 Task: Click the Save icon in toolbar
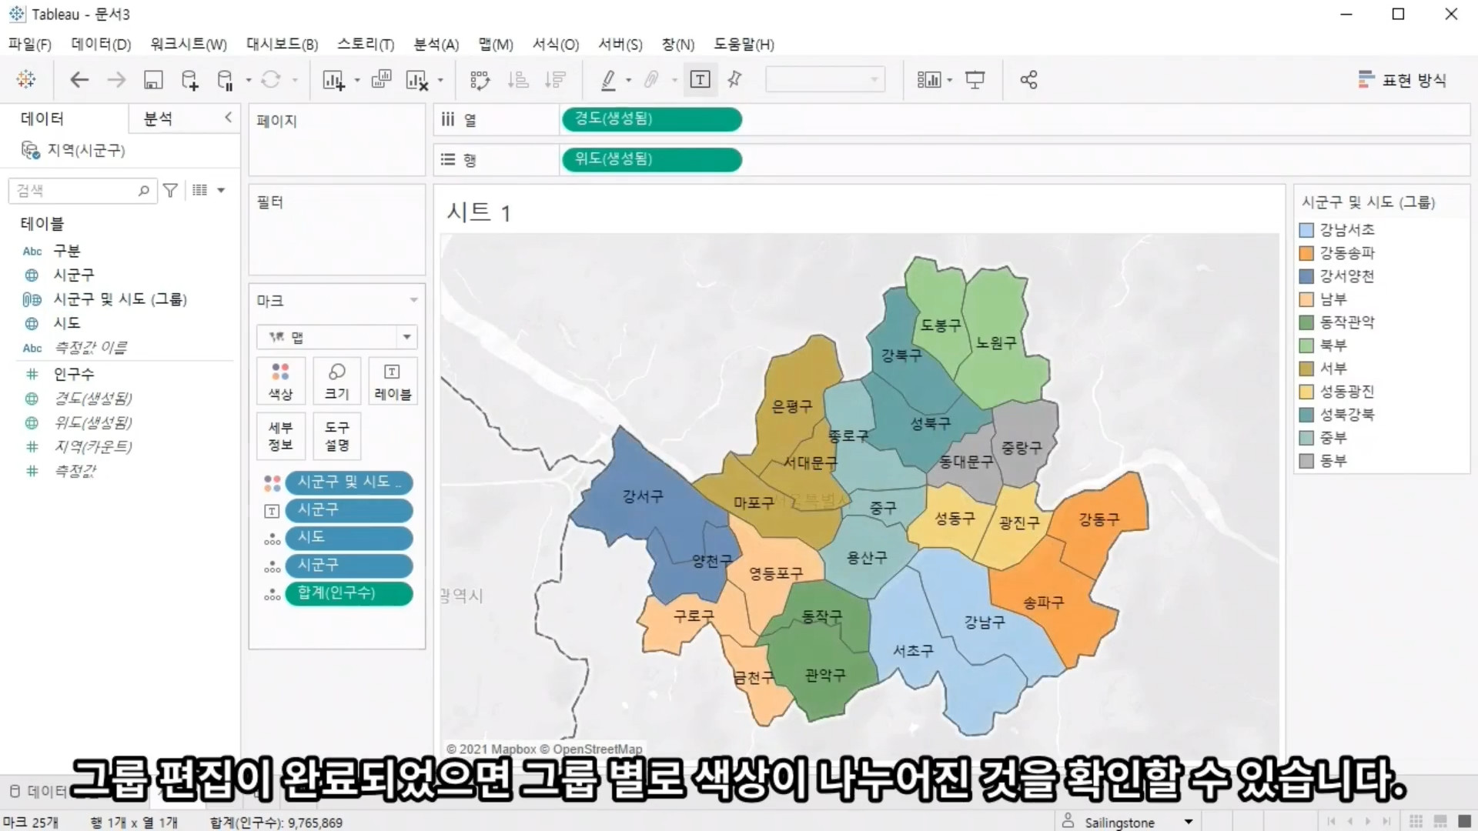(153, 80)
